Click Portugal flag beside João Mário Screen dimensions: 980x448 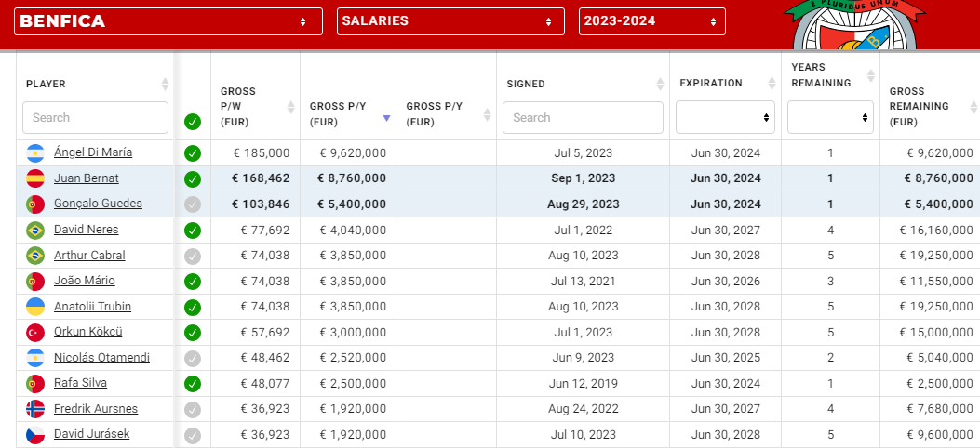35,282
